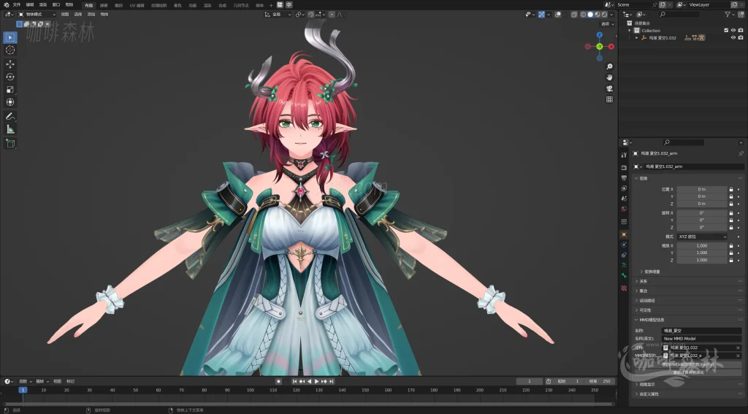The width and height of the screenshot is (748, 414).
Task: Select the Box Select tool
Action: 10,37
